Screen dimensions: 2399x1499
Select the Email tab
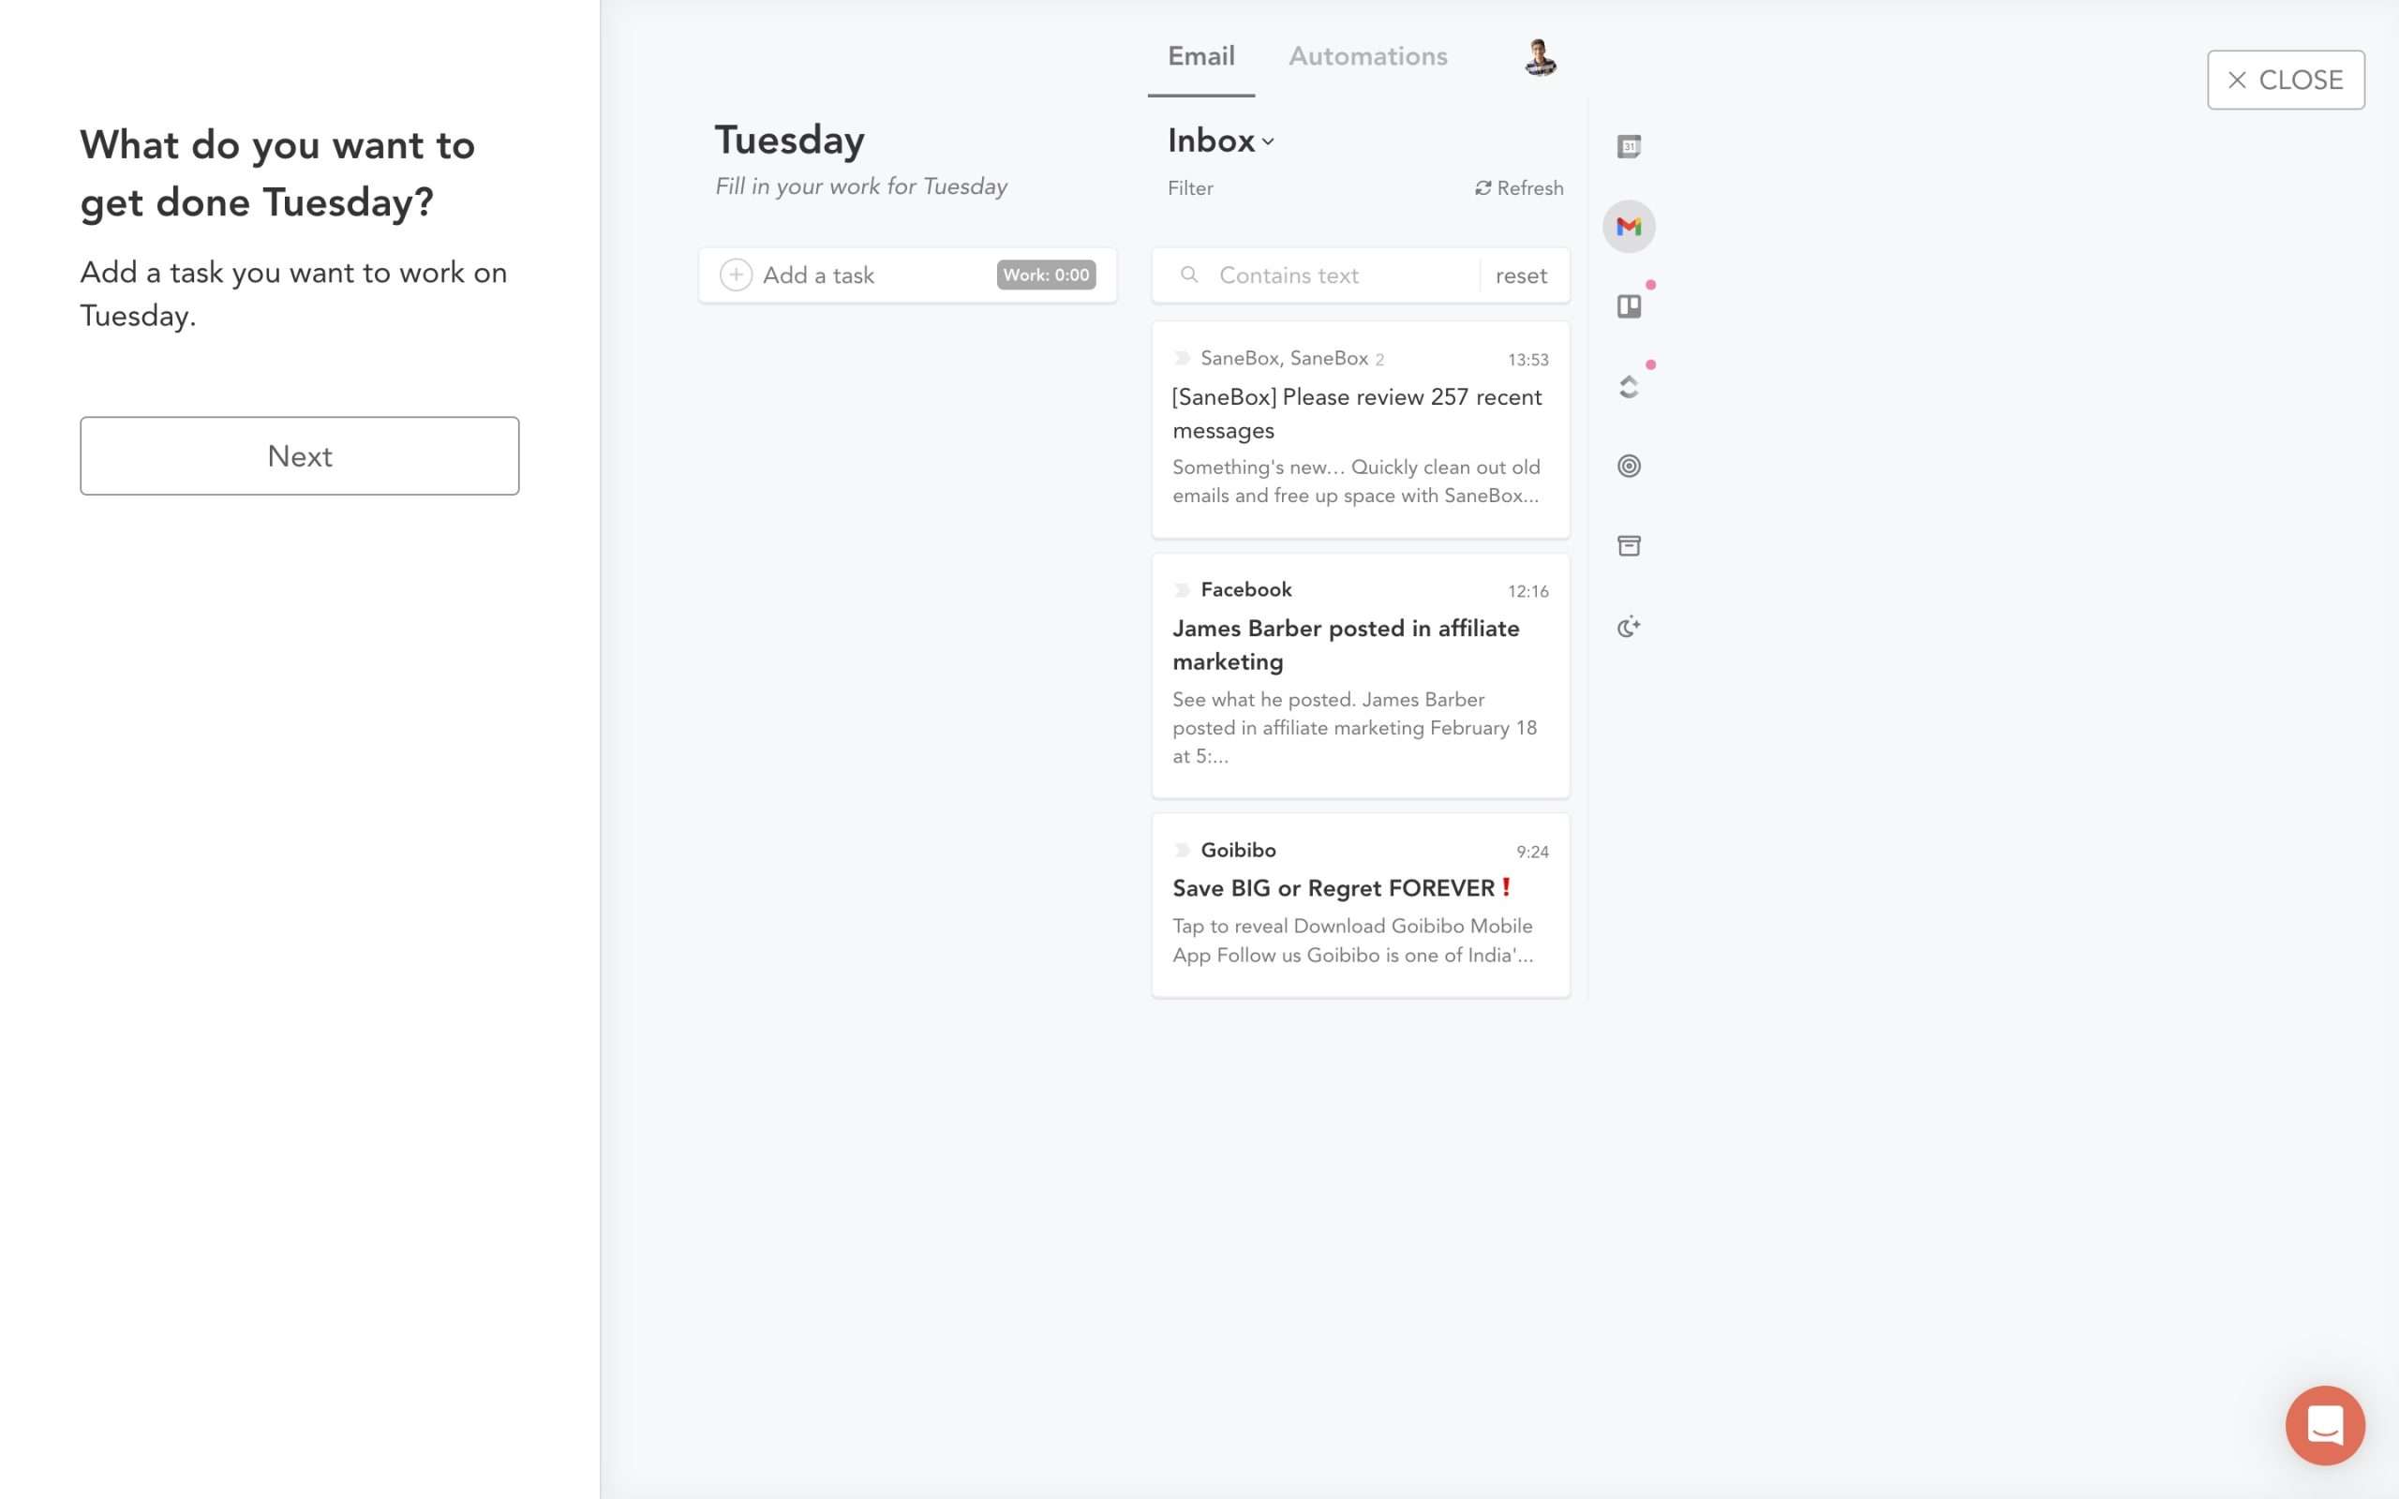click(1200, 56)
